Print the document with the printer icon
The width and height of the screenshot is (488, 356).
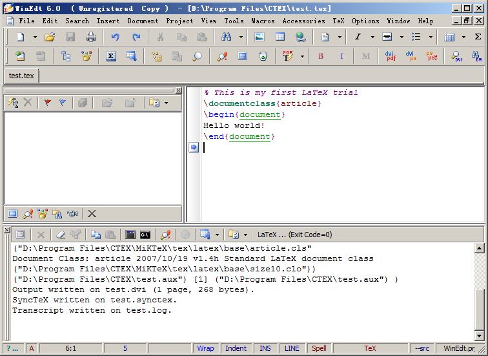(x=91, y=37)
